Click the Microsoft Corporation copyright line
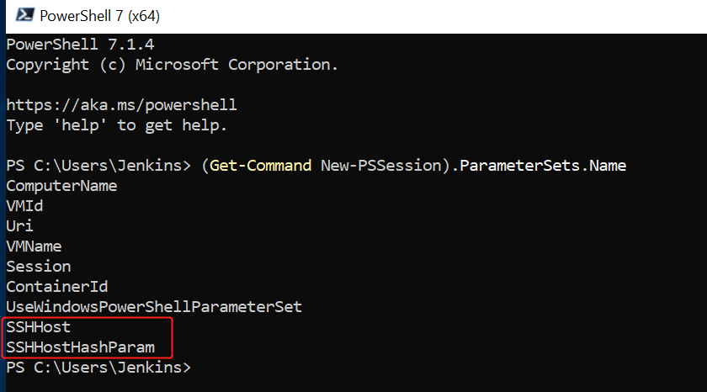707x392 pixels. tap(172, 65)
